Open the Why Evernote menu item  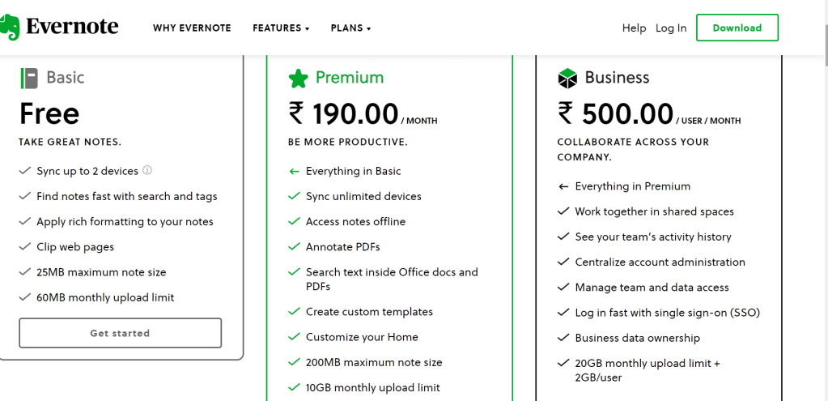pos(192,28)
